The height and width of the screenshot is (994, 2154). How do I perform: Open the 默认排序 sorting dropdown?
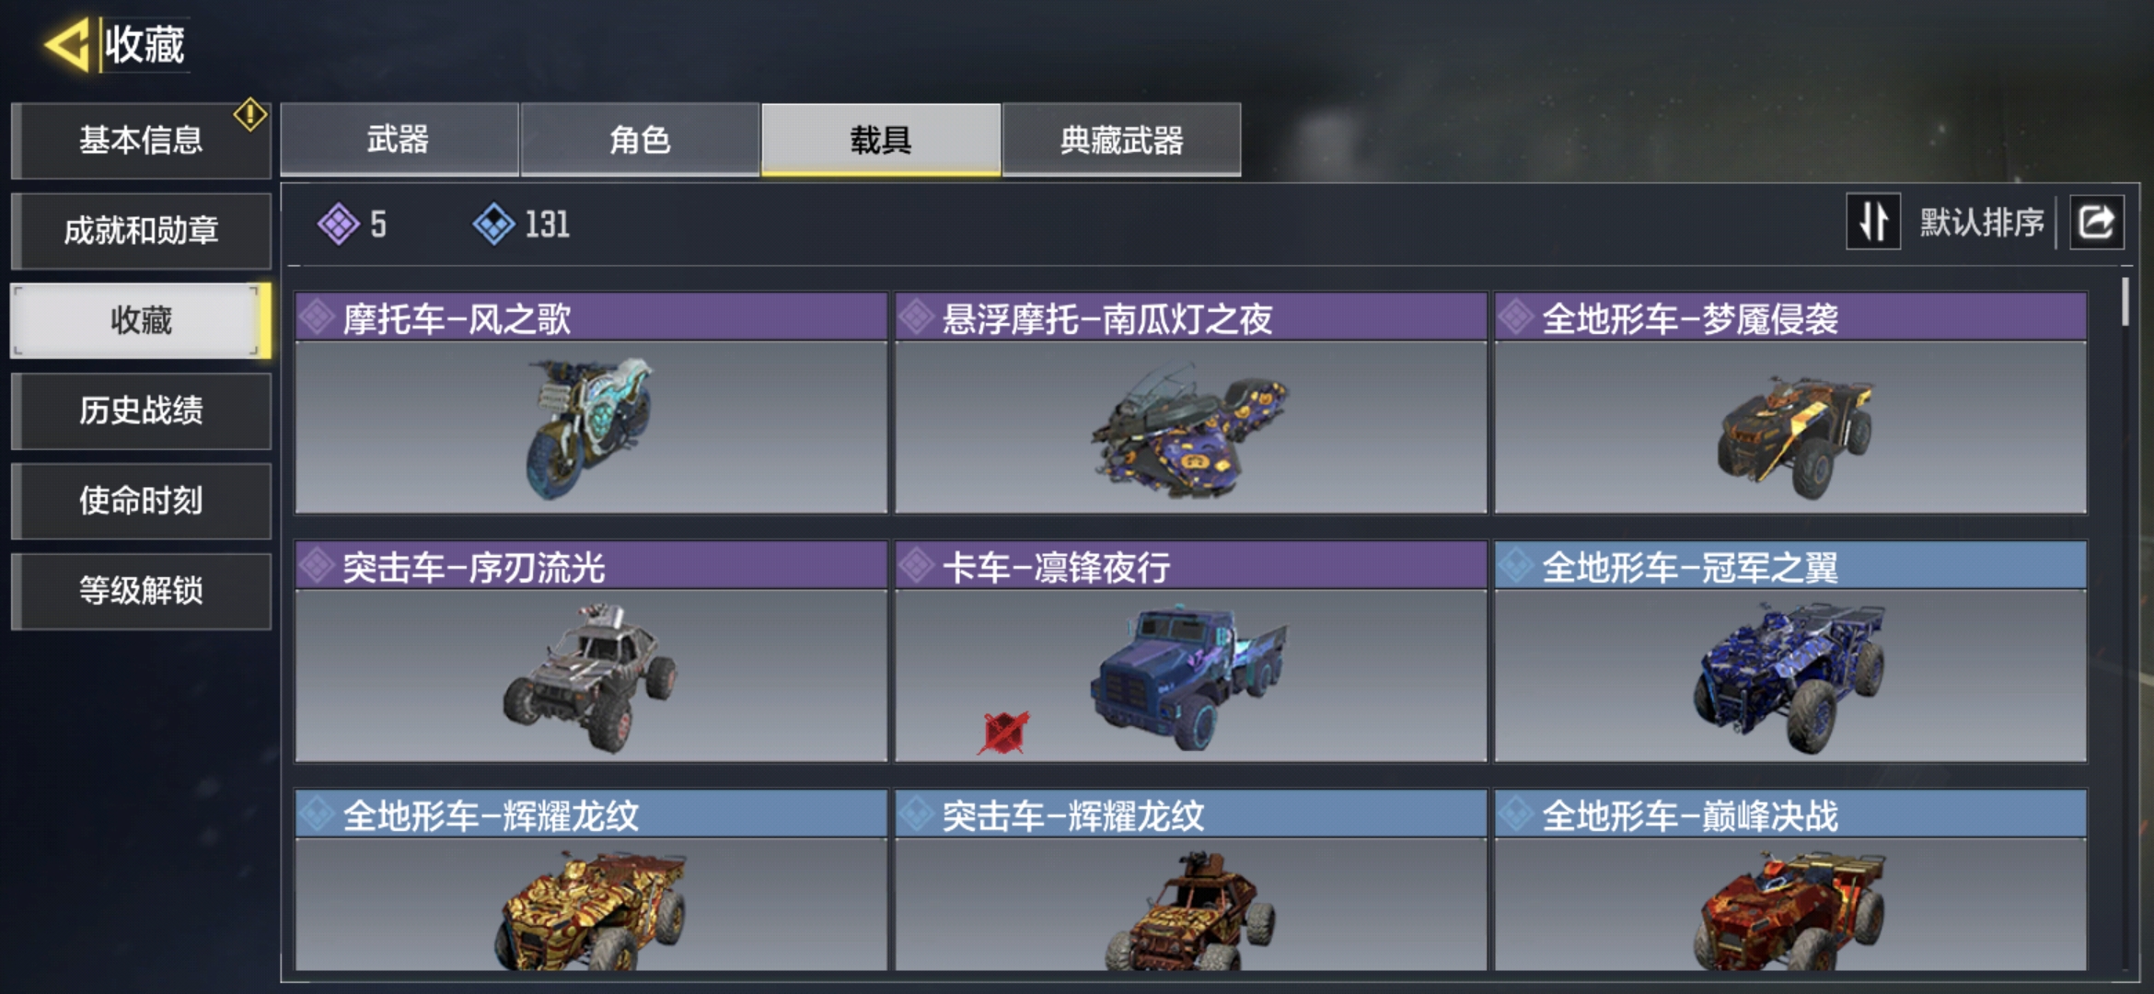click(1981, 223)
